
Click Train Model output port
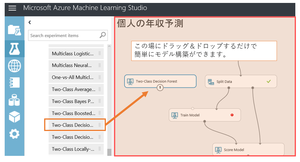pos(205,121)
